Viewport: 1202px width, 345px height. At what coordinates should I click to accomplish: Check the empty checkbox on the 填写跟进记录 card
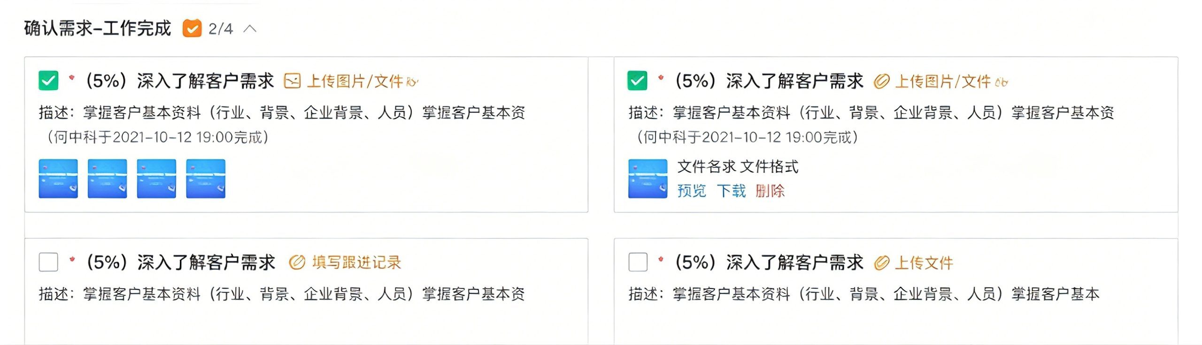tap(48, 262)
